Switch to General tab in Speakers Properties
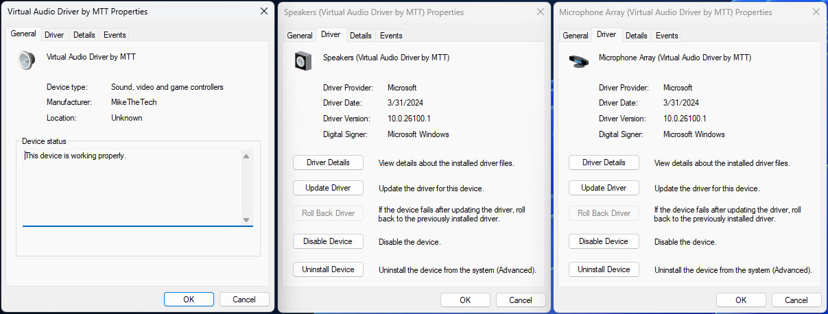This screenshot has height=314, width=828. pos(300,36)
